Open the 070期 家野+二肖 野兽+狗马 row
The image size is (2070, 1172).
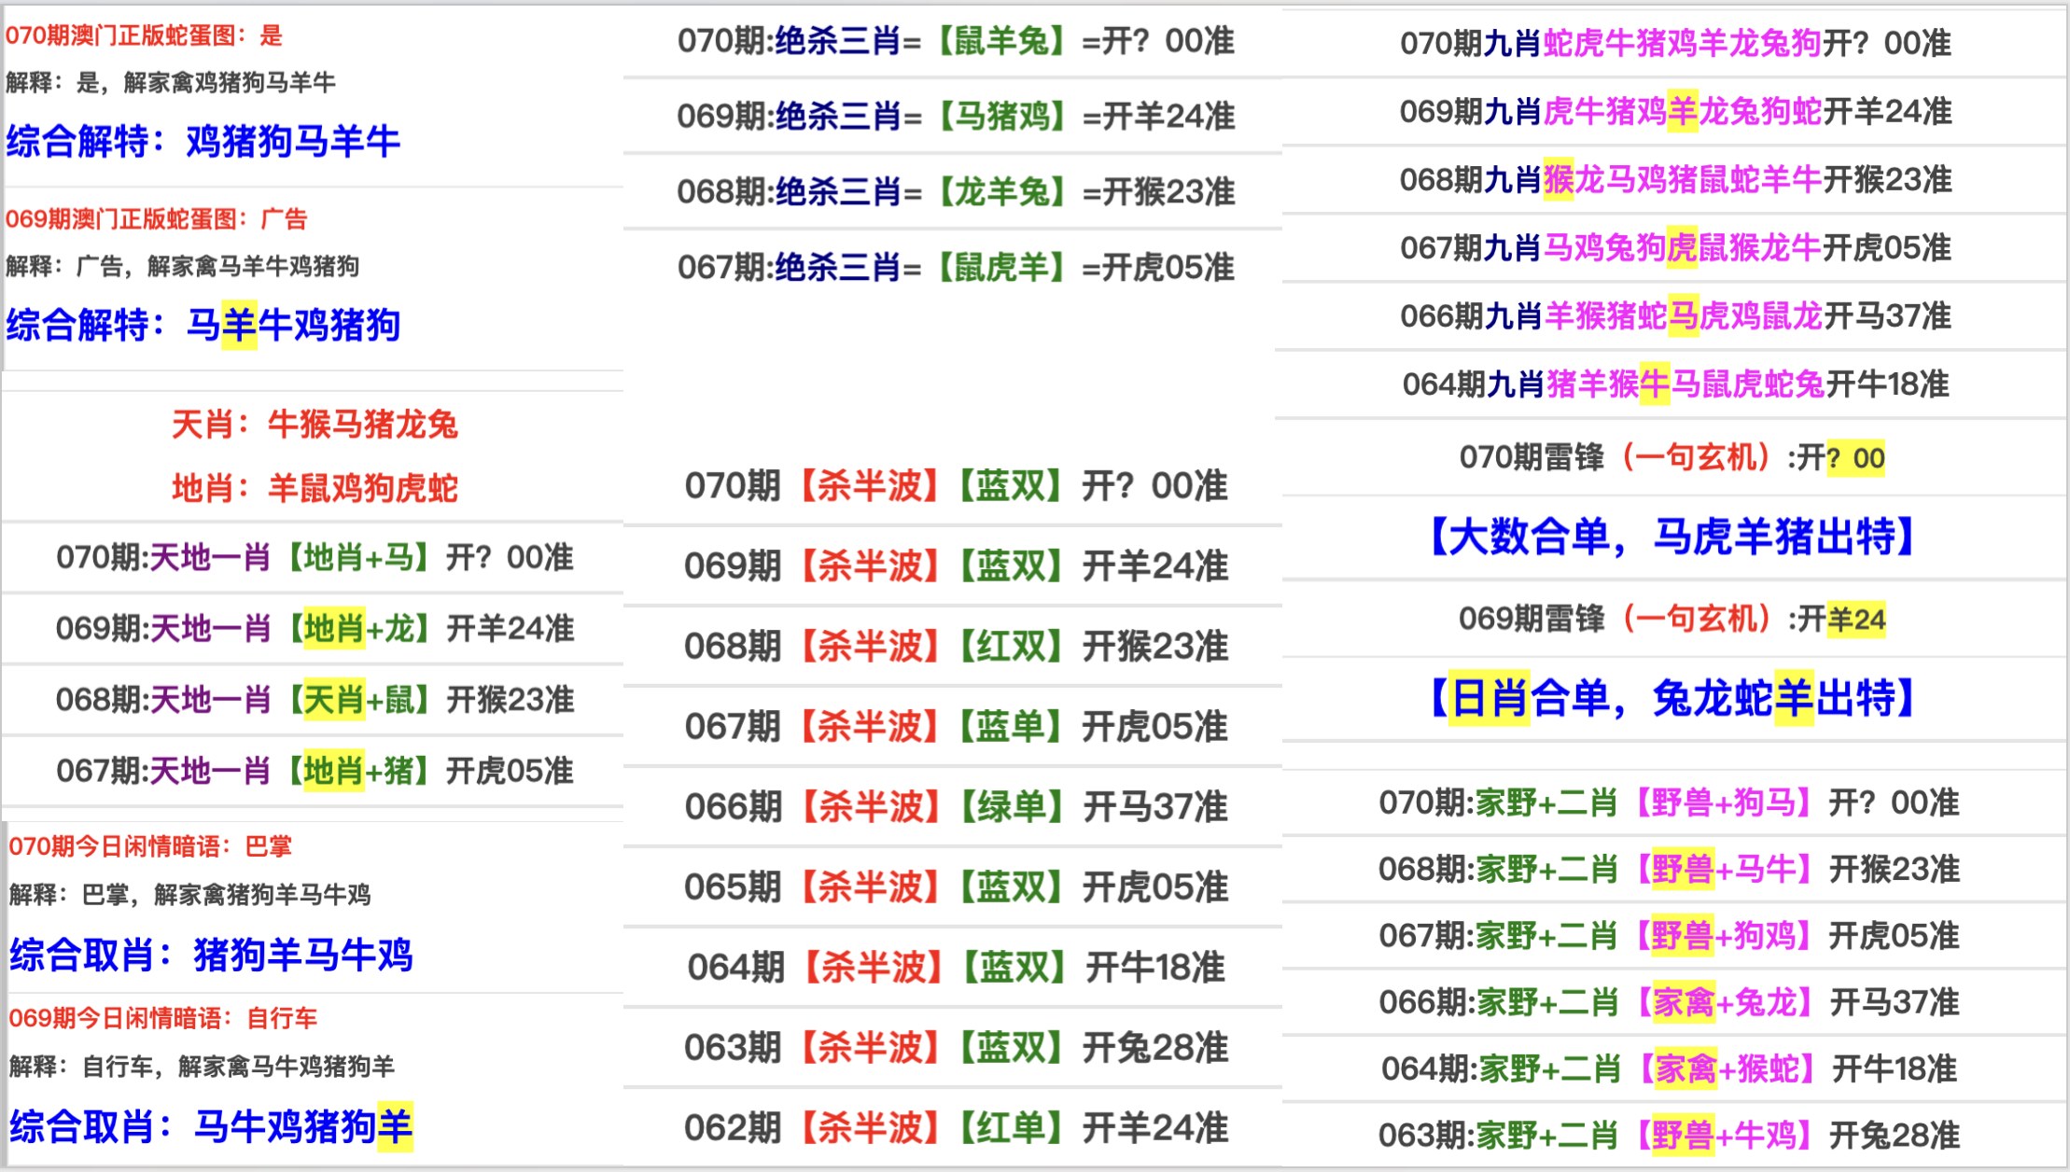(x=1669, y=802)
